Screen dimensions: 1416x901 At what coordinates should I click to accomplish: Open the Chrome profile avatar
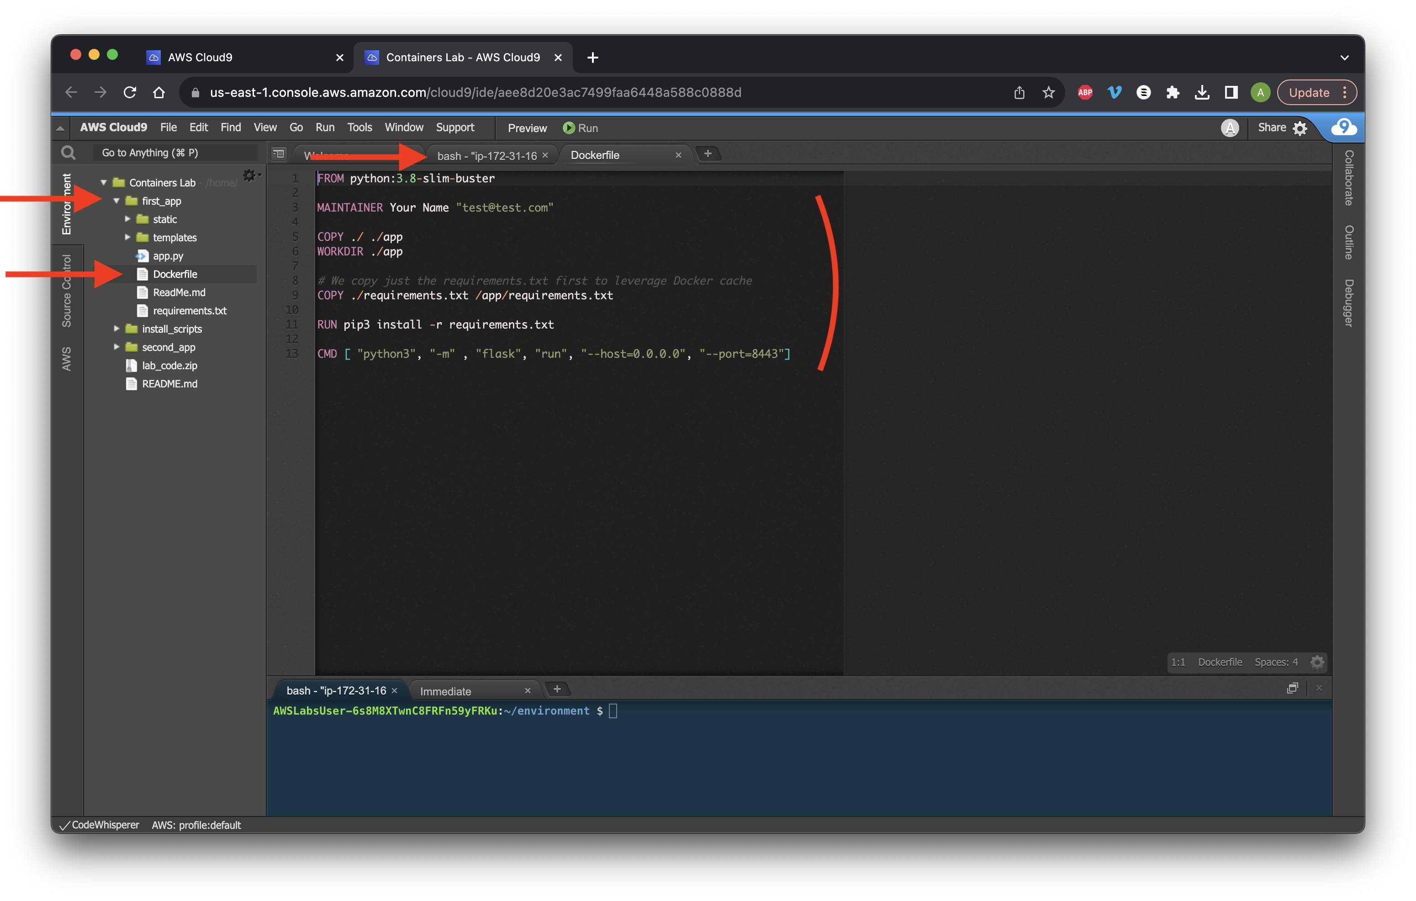(x=1260, y=92)
